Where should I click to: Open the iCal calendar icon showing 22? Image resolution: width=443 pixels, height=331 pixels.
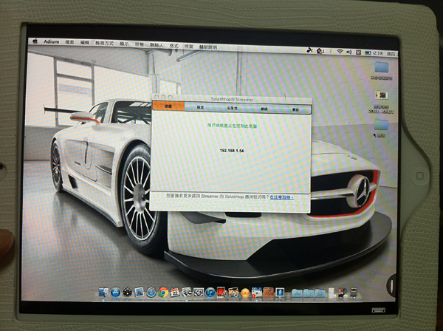pyautogui.click(x=175, y=293)
